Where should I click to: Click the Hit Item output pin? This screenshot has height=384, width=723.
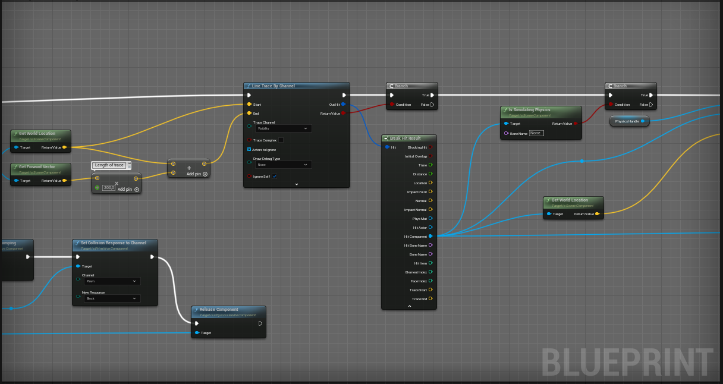coord(430,263)
